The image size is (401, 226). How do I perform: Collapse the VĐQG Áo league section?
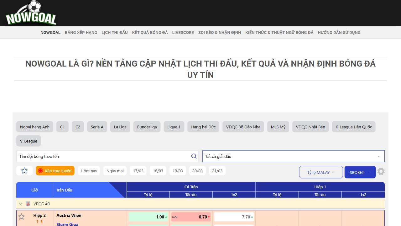[x=21, y=204]
